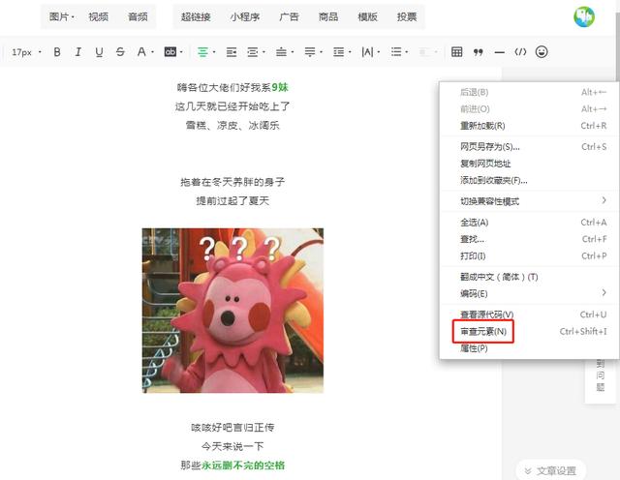The image size is (620, 480).
Task: Click the paragraph indent icon
Action: (x=252, y=51)
